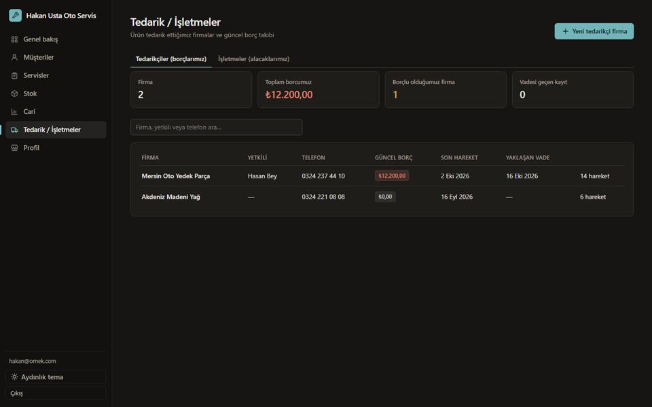The height and width of the screenshot is (407, 652).
Task: Switch to Aydınlık tema
Action: 56,377
